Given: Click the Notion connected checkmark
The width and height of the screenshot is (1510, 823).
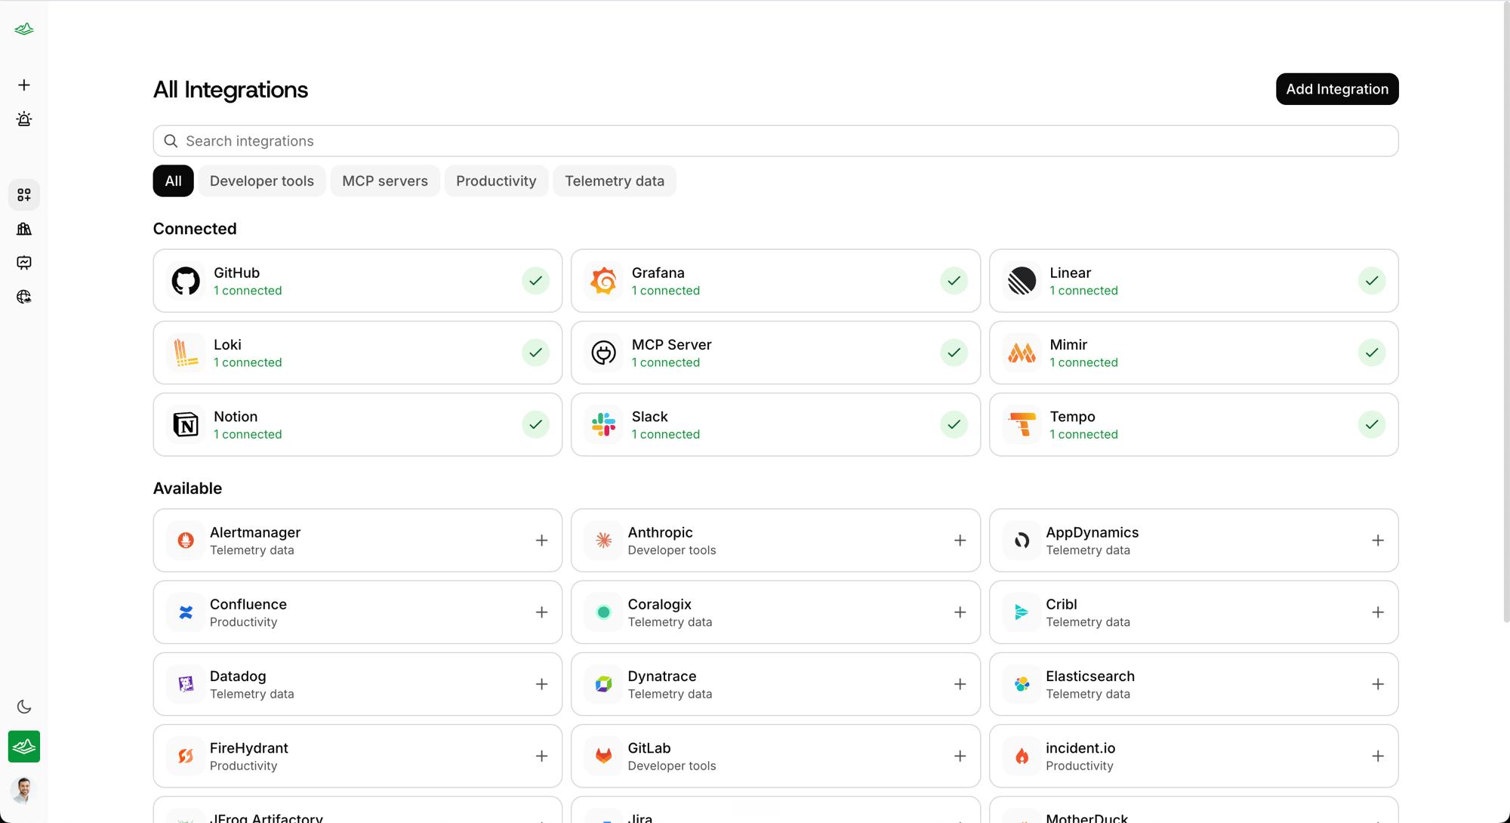Looking at the screenshot, I should click(536, 424).
